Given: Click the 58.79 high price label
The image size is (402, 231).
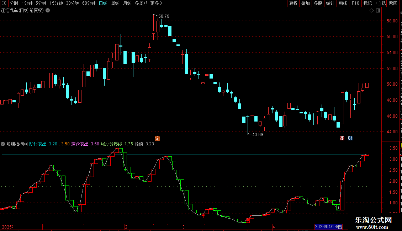Looking at the screenshot, I should tap(164, 16).
